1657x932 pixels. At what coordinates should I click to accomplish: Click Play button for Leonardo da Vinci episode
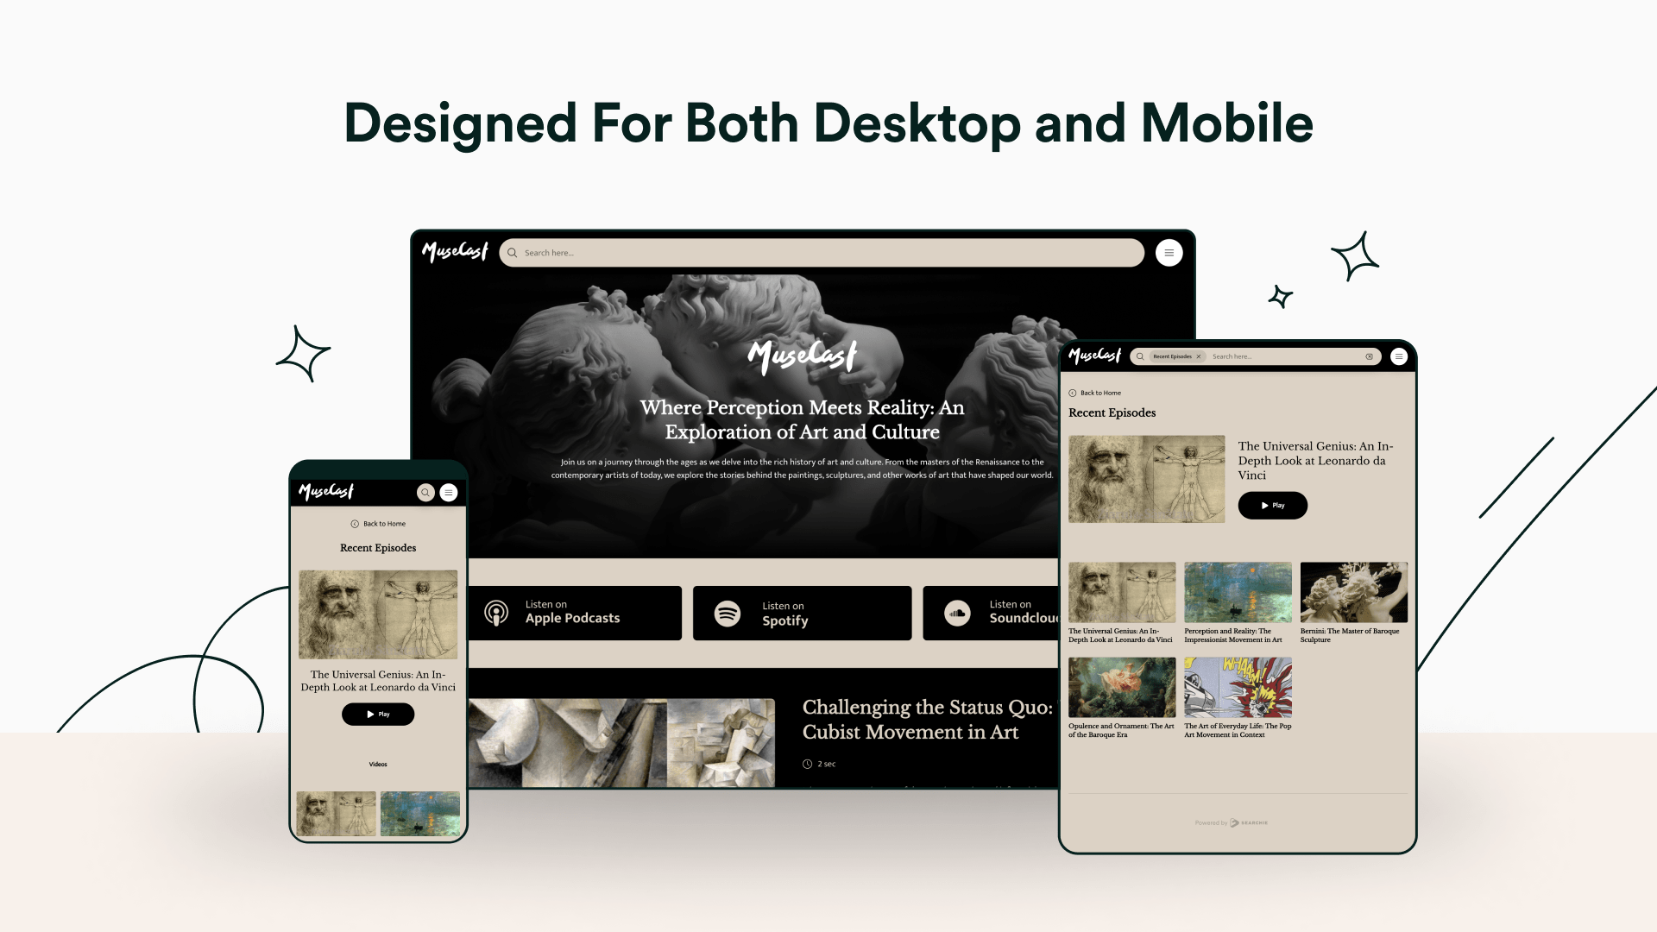point(1272,504)
